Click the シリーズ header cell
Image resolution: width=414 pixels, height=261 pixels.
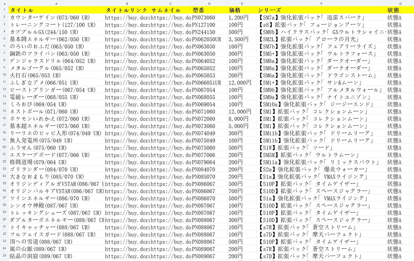321,10
